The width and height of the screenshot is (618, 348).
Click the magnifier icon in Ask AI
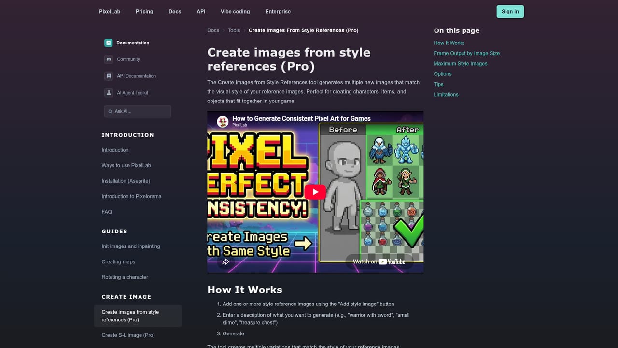point(110,112)
